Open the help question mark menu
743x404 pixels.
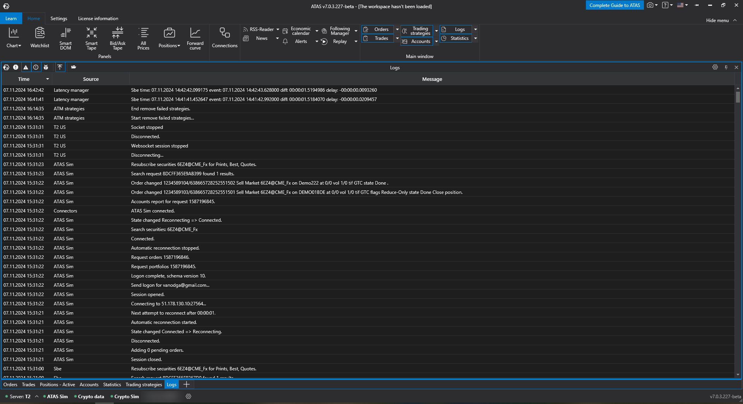(667, 5)
